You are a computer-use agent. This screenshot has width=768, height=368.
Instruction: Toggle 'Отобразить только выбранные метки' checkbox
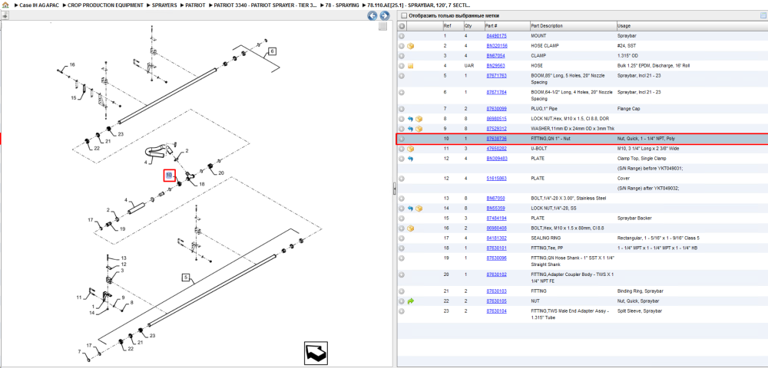pyautogui.click(x=404, y=15)
